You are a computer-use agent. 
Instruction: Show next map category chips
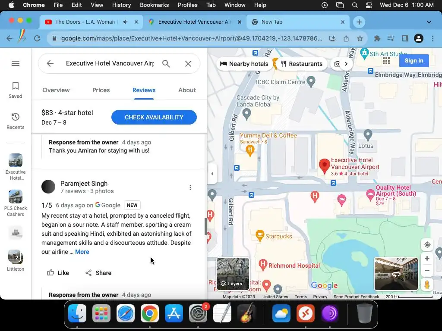tap(346, 64)
